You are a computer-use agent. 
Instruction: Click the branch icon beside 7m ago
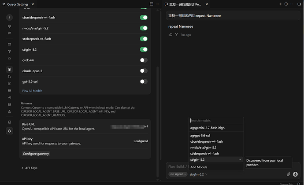pos(176,35)
